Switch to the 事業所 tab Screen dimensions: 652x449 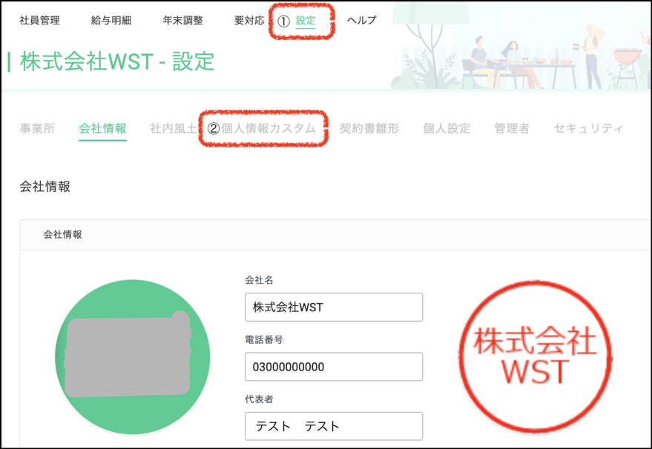pos(37,128)
